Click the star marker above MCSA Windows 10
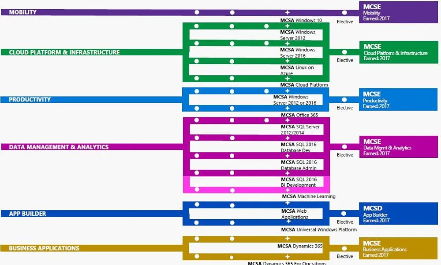This screenshot has width=441, height=265. pos(287,13)
